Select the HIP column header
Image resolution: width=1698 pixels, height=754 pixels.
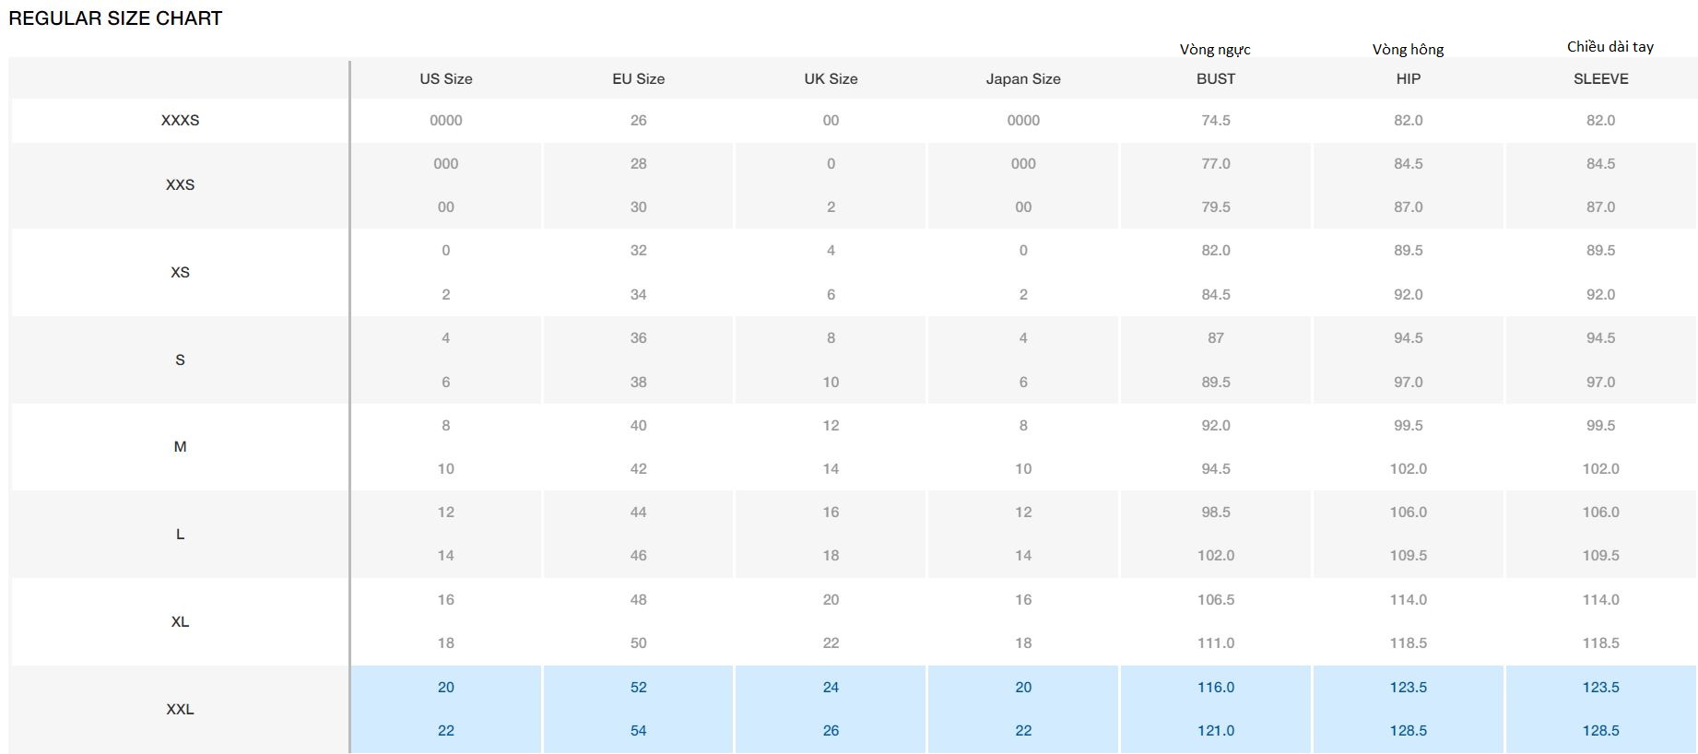(1408, 79)
